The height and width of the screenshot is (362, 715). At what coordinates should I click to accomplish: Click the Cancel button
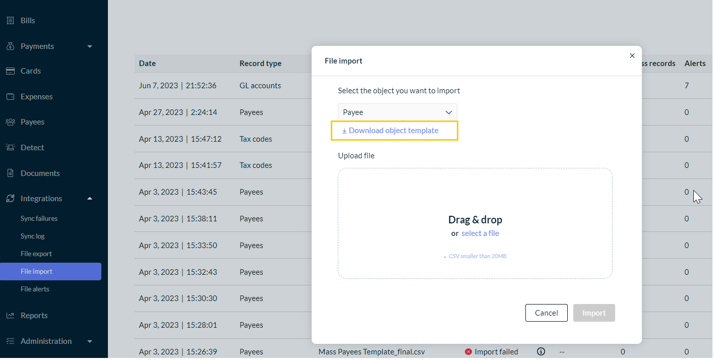(547, 313)
